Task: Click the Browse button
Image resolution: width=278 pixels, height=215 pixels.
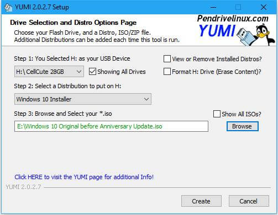Action: point(242,126)
